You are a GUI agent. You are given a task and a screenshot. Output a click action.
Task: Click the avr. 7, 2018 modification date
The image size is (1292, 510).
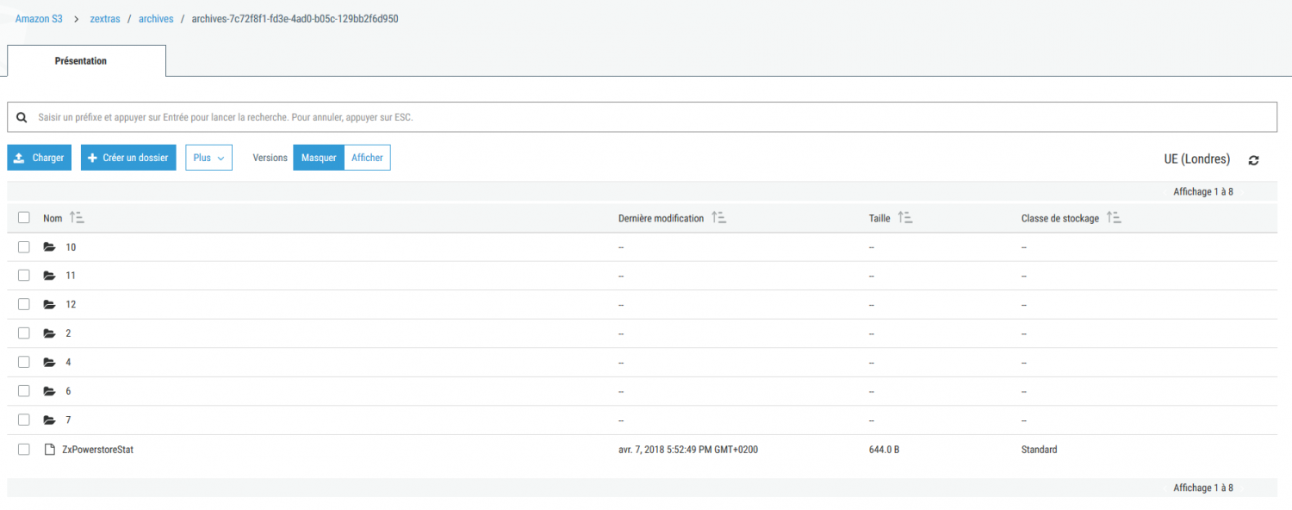(688, 450)
